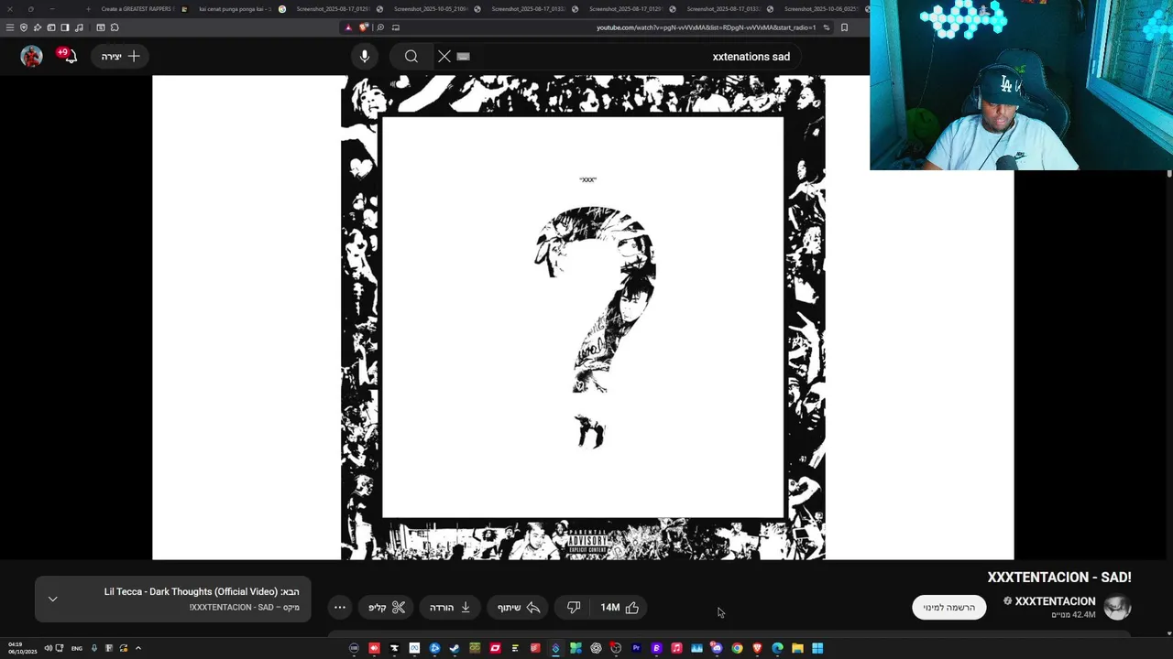
Task: Click the microphone voice search icon
Action: pyautogui.click(x=365, y=57)
